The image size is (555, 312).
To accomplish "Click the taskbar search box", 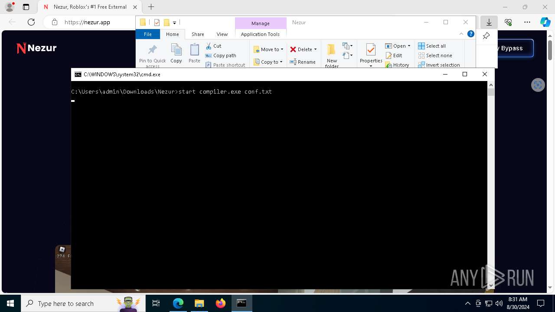I will tap(84, 303).
